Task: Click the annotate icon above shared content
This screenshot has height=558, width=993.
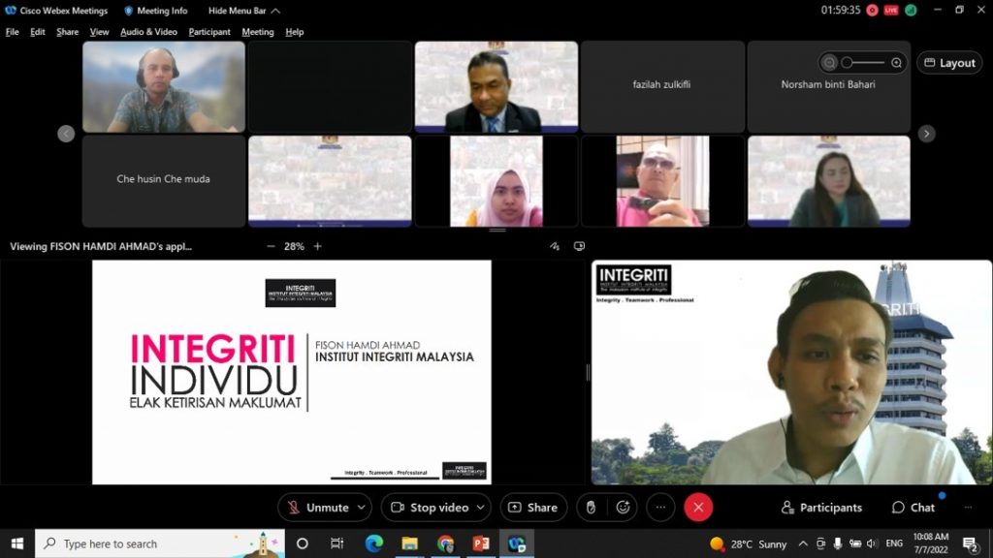Action: click(x=555, y=246)
